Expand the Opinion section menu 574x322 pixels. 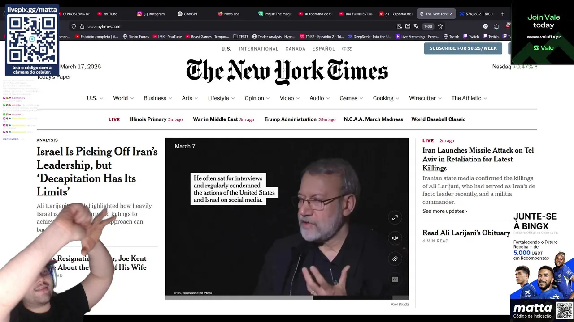257,98
